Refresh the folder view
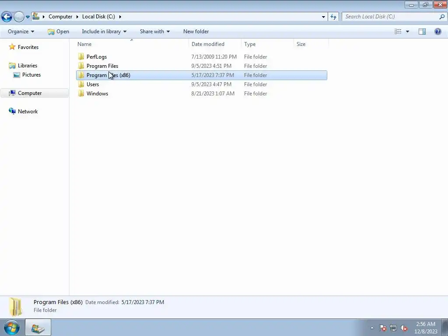 coord(333,17)
